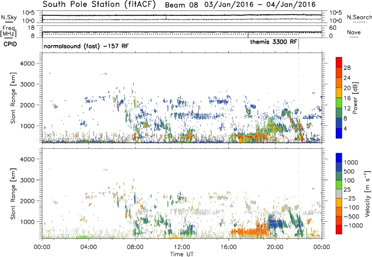
Task: Click the 'Time UT' axis label
Action: 182,254
